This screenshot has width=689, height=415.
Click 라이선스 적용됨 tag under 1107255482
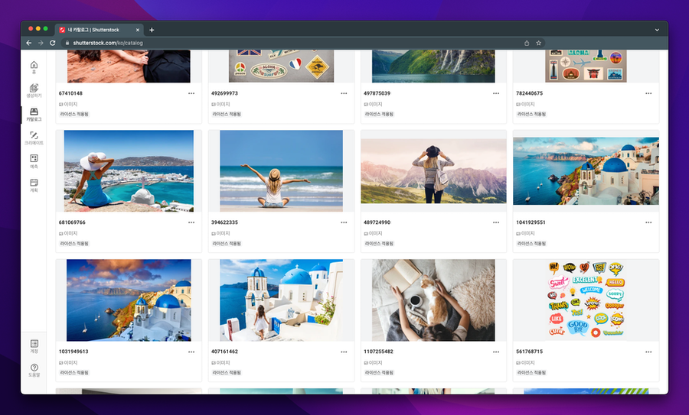pyautogui.click(x=379, y=373)
